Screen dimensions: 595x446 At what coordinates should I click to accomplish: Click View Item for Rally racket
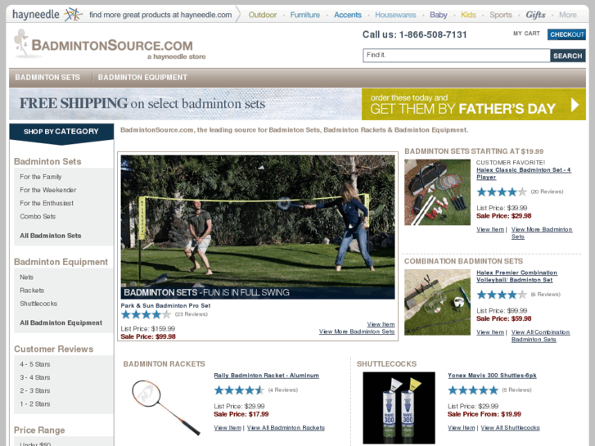228,428
